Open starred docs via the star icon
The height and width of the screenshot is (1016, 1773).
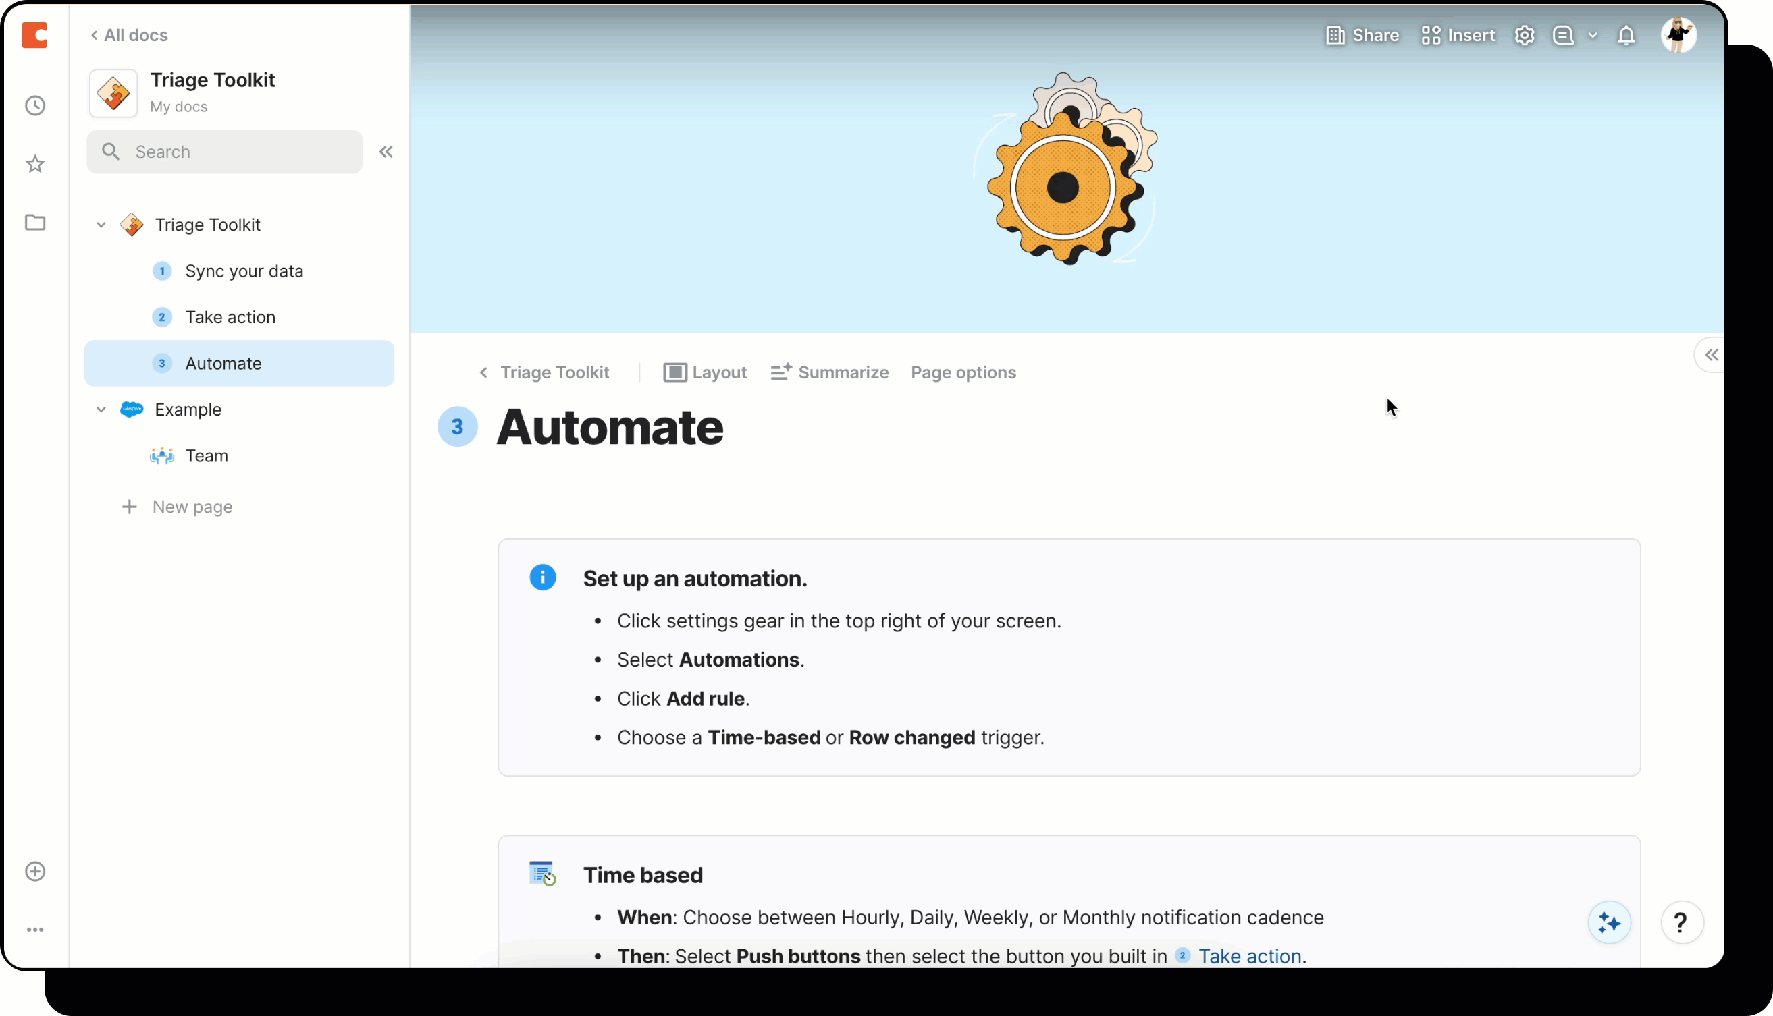coord(35,163)
